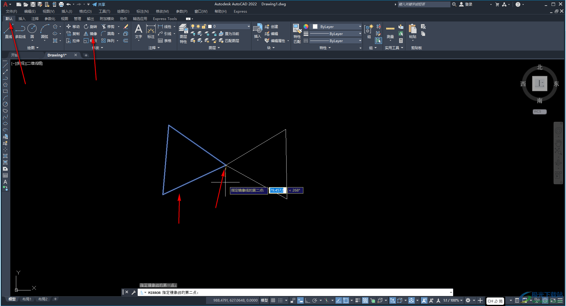Expand the Layers (图层) panel
The width and height of the screenshot is (566, 306).
214,48
